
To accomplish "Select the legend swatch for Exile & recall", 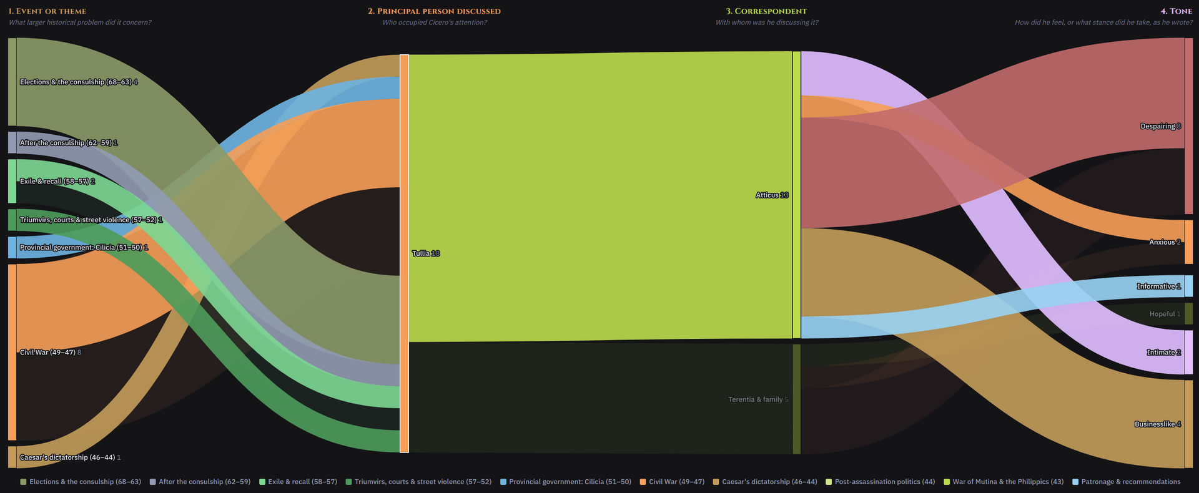I will point(262,482).
